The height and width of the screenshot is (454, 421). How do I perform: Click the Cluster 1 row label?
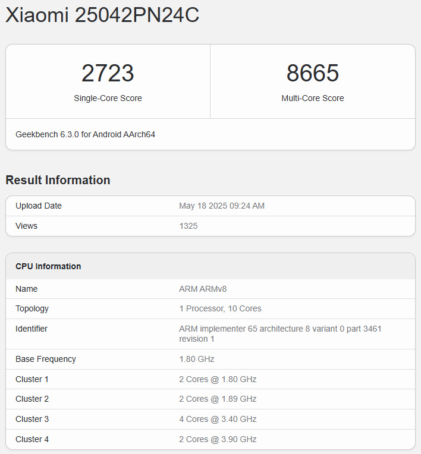(32, 379)
